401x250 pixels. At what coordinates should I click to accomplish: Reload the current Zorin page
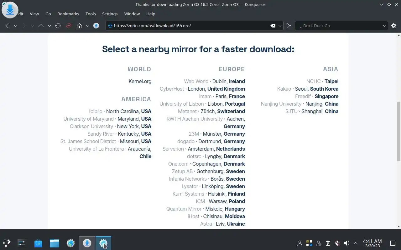coord(58,26)
